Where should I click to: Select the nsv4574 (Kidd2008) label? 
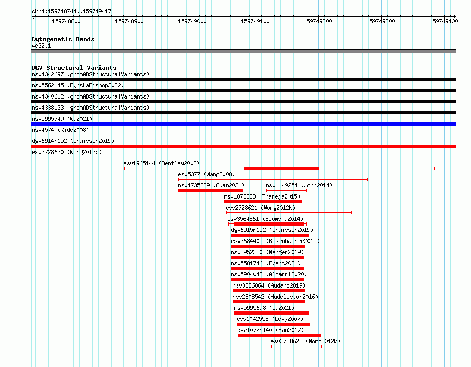(x=60, y=130)
